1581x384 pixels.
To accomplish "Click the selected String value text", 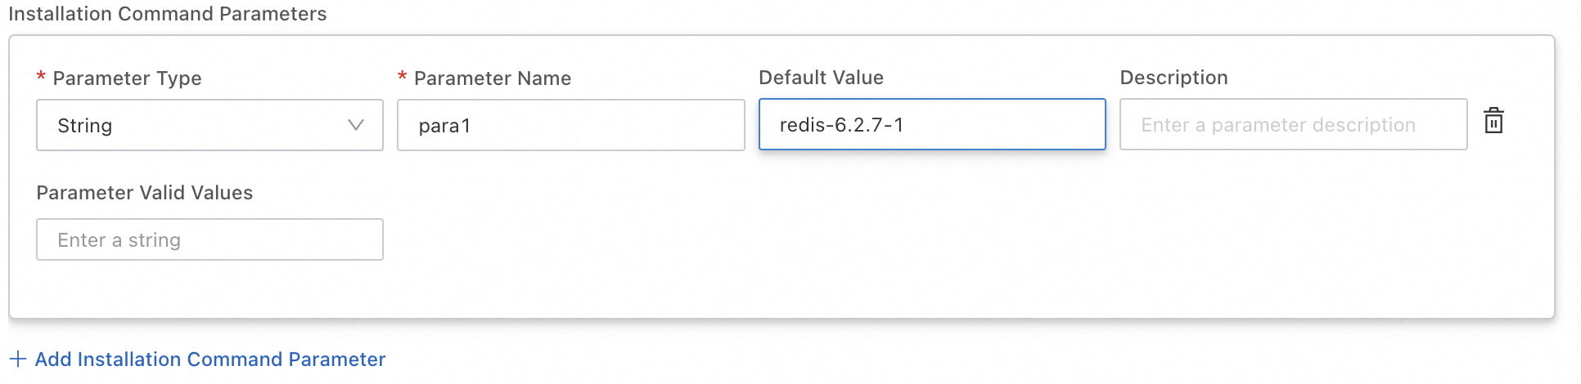I will 85,126.
